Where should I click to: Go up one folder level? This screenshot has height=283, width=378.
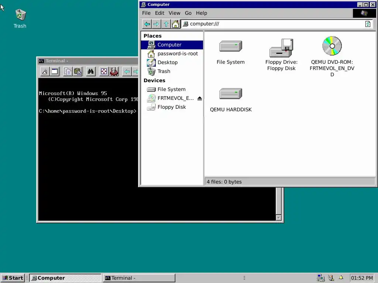click(x=166, y=24)
